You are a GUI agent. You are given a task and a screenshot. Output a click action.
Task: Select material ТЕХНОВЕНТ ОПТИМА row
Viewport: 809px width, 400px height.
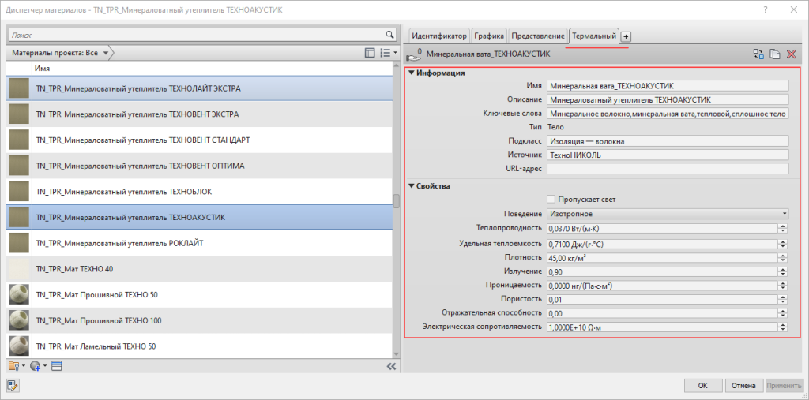pyautogui.click(x=201, y=166)
